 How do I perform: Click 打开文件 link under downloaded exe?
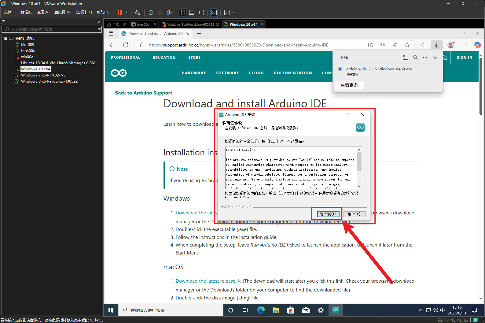[352, 75]
